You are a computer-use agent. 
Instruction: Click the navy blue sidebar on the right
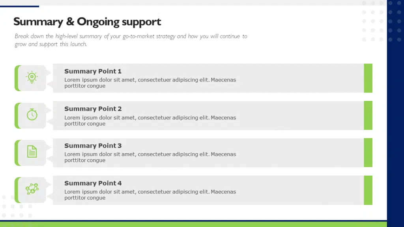[395, 118]
